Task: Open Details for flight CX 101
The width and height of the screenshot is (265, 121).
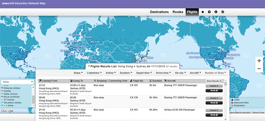Action: 214,86
